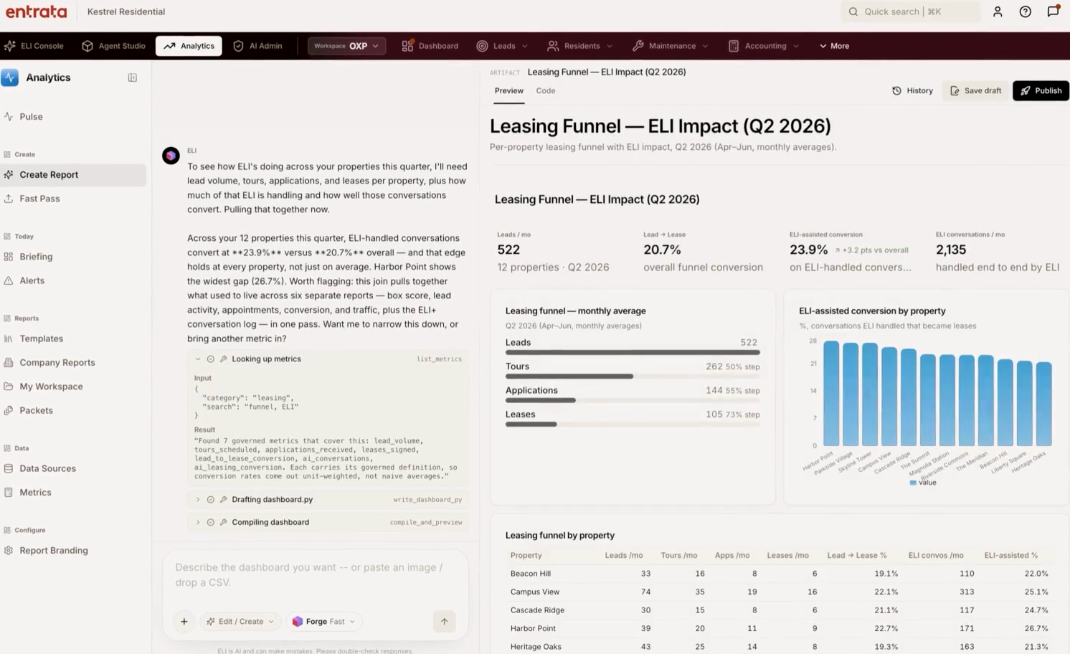
Task: Click the plus attach button in prompt box
Action: pyautogui.click(x=184, y=622)
